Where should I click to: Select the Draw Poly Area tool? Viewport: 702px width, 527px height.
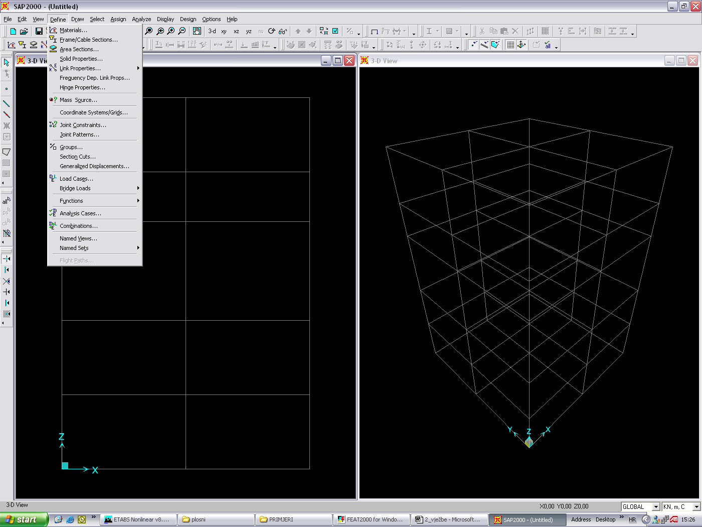[x=7, y=152]
